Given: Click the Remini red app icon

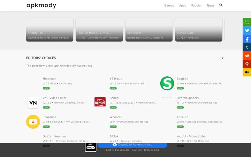Looking at the screenshot, I should [x=100, y=102].
